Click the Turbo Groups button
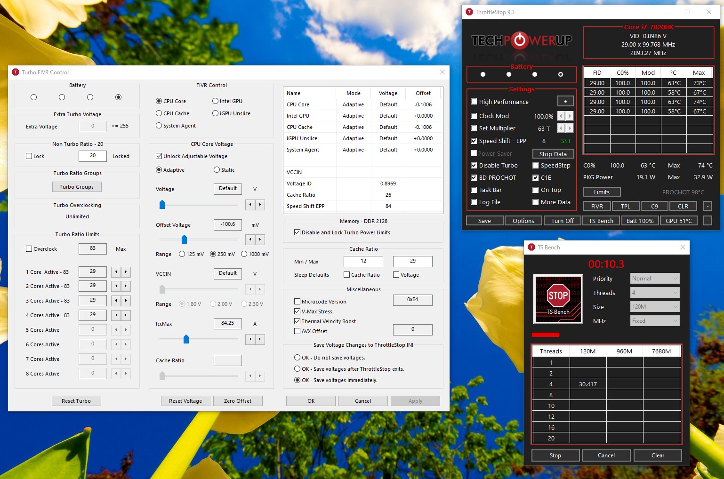724x479 pixels. click(77, 187)
